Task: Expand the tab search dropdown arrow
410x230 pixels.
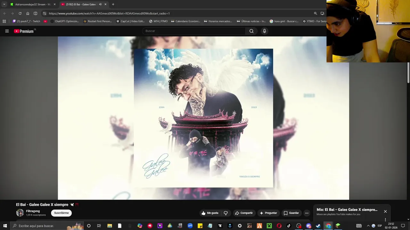Action: pos(4,4)
